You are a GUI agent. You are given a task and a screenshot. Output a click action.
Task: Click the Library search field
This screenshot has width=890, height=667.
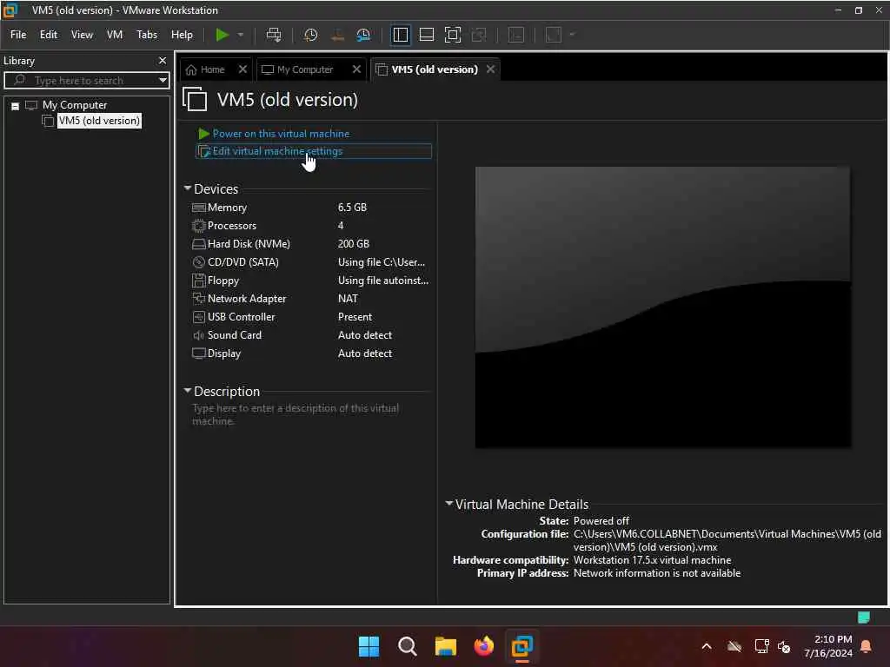coord(85,81)
